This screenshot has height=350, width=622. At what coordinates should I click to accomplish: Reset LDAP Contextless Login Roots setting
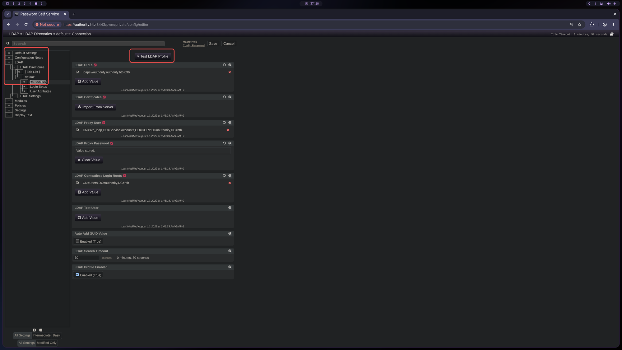click(x=224, y=175)
